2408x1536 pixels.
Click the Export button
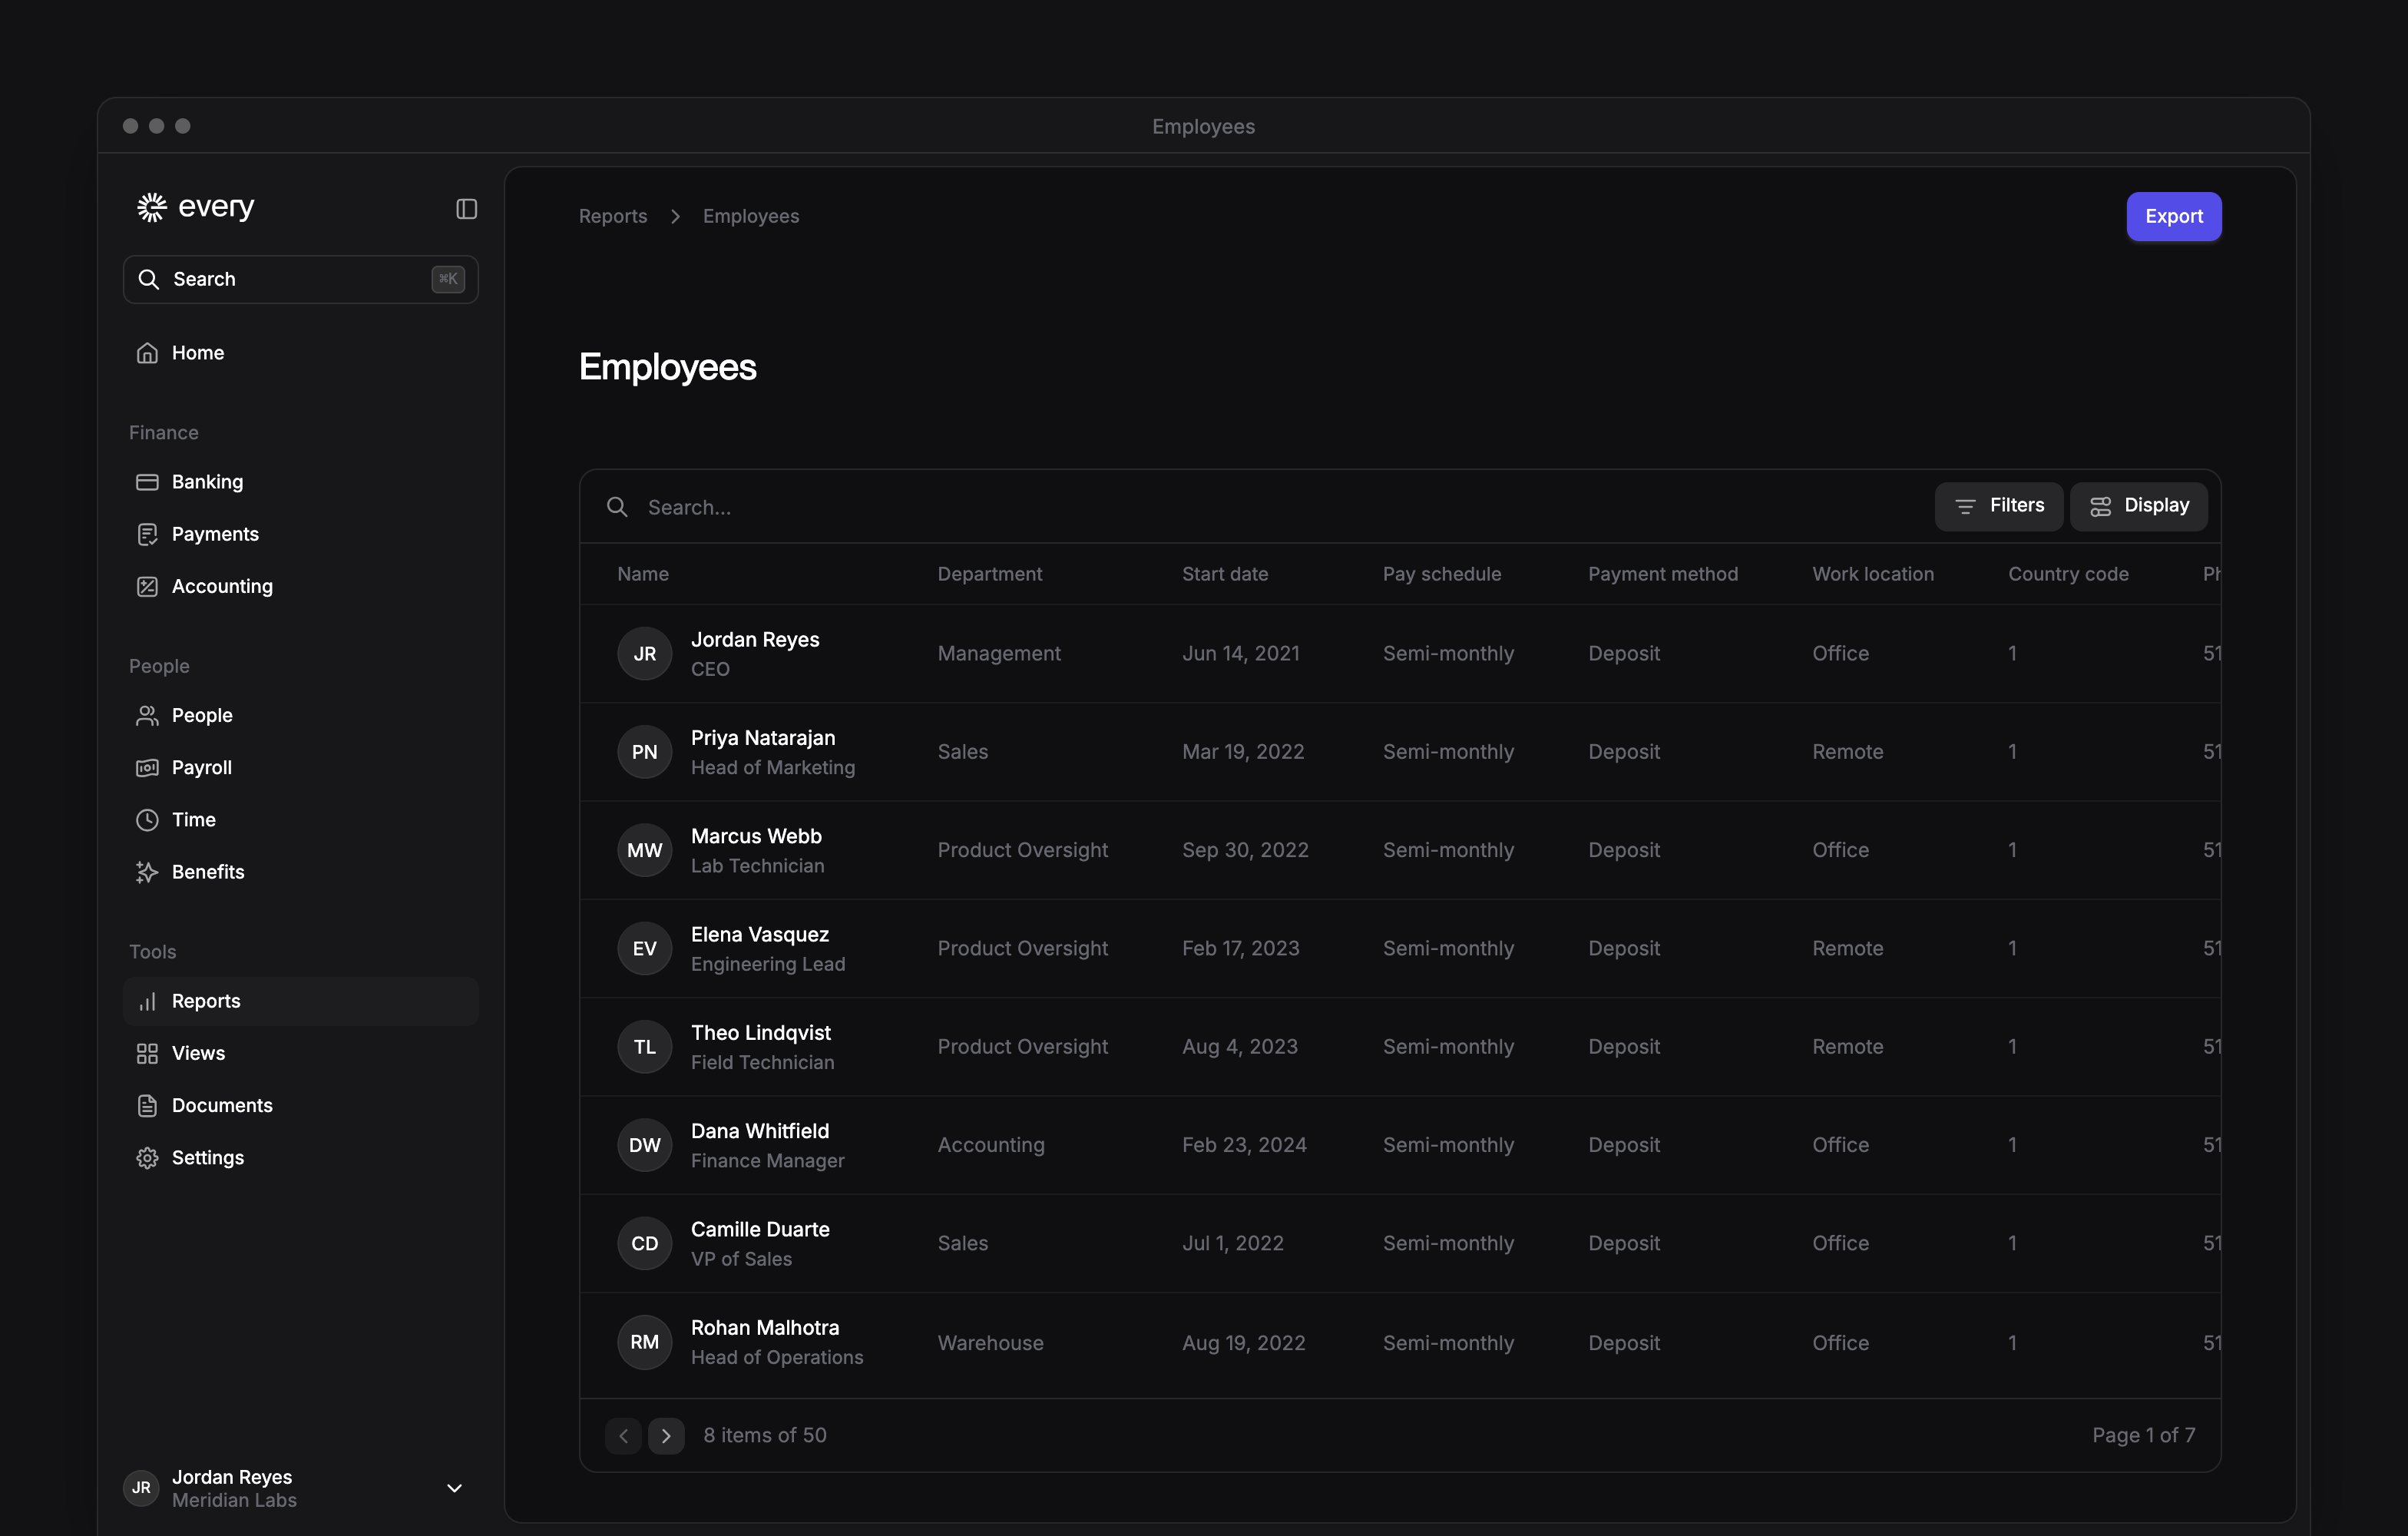(x=2173, y=216)
